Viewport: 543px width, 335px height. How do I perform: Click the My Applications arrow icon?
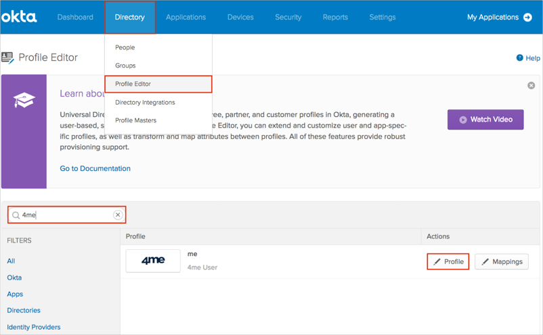pyautogui.click(x=527, y=17)
